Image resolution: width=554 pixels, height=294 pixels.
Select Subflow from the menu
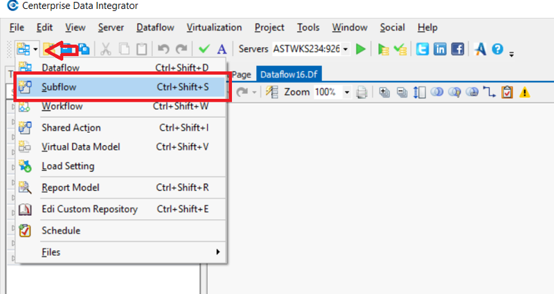tap(59, 87)
